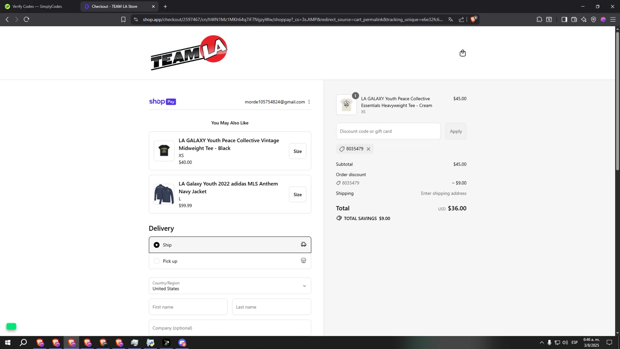The height and width of the screenshot is (349, 620).
Task: Click the Shop Pay logo
Action: coord(162,102)
